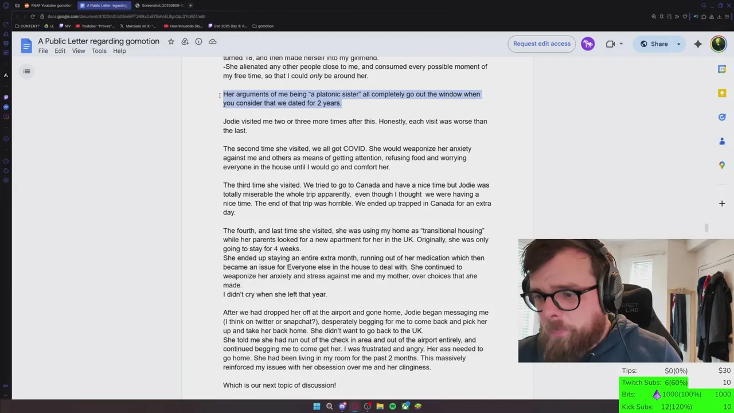Open a new browser tab

point(190,6)
